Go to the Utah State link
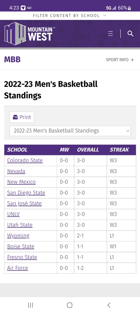 pyautogui.click(x=20, y=225)
